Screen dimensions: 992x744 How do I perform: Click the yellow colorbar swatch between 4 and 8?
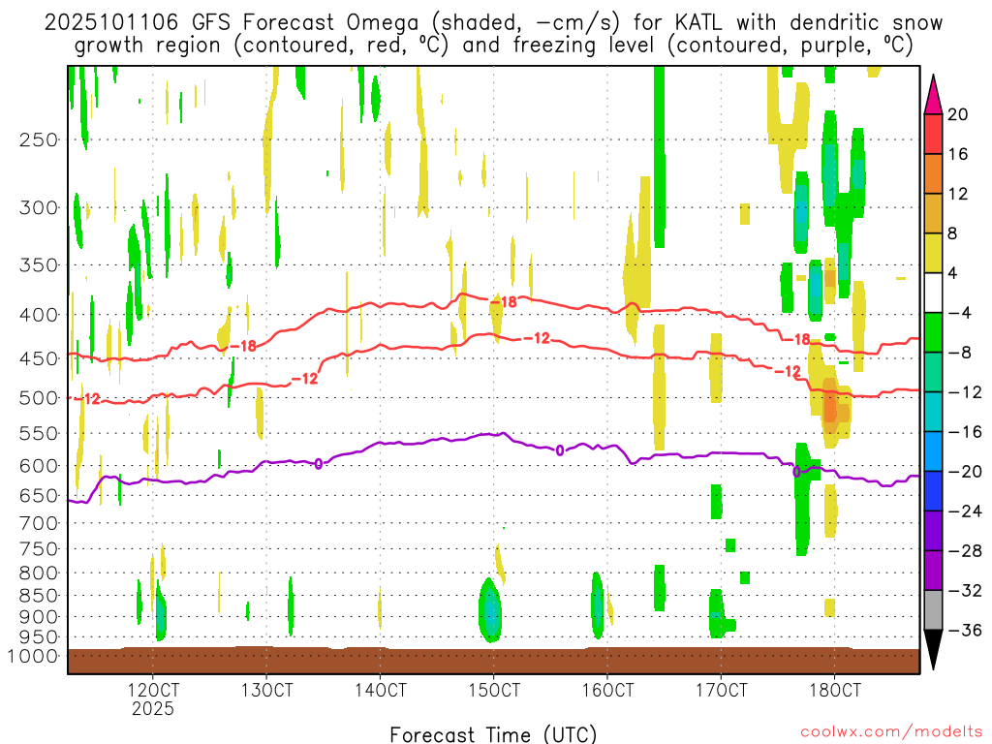[x=933, y=253]
